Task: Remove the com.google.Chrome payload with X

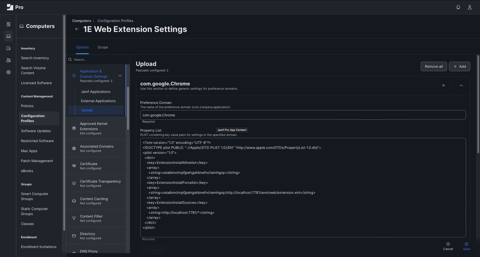Action: (x=443, y=85)
